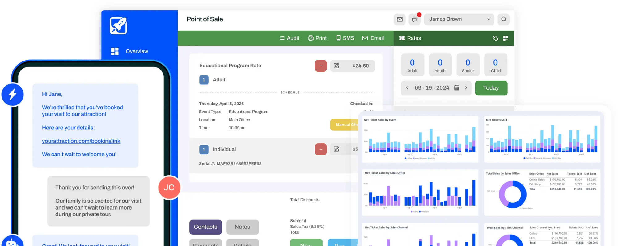Click the search magnifier icon
This screenshot has height=246, width=618.
coord(504,19)
